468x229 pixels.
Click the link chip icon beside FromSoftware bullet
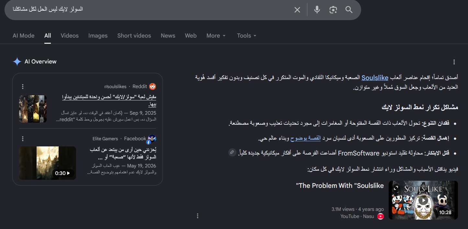pyautogui.click(x=232, y=152)
